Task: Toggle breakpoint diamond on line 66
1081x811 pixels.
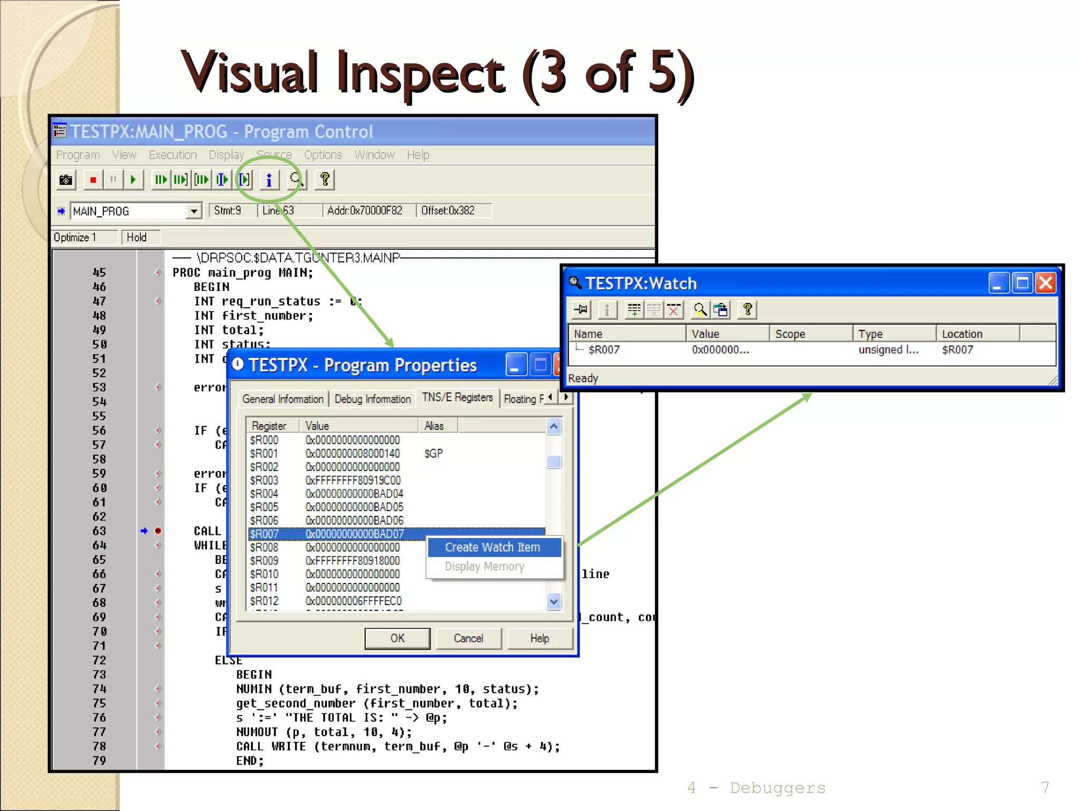Action: (x=158, y=573)
